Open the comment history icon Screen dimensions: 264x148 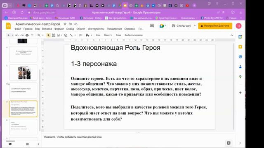pyautogui.click(x=152, y=25)
